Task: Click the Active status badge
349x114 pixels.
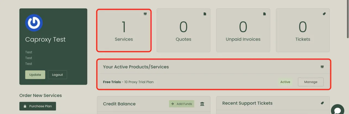Action: pyautogui.click(x=285, y=82)
